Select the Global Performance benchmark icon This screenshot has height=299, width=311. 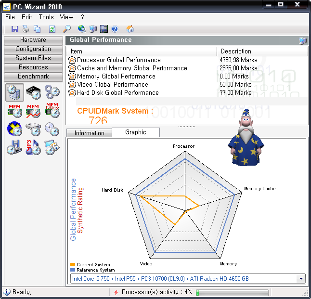pyautogui.click(x=14, y=92)
